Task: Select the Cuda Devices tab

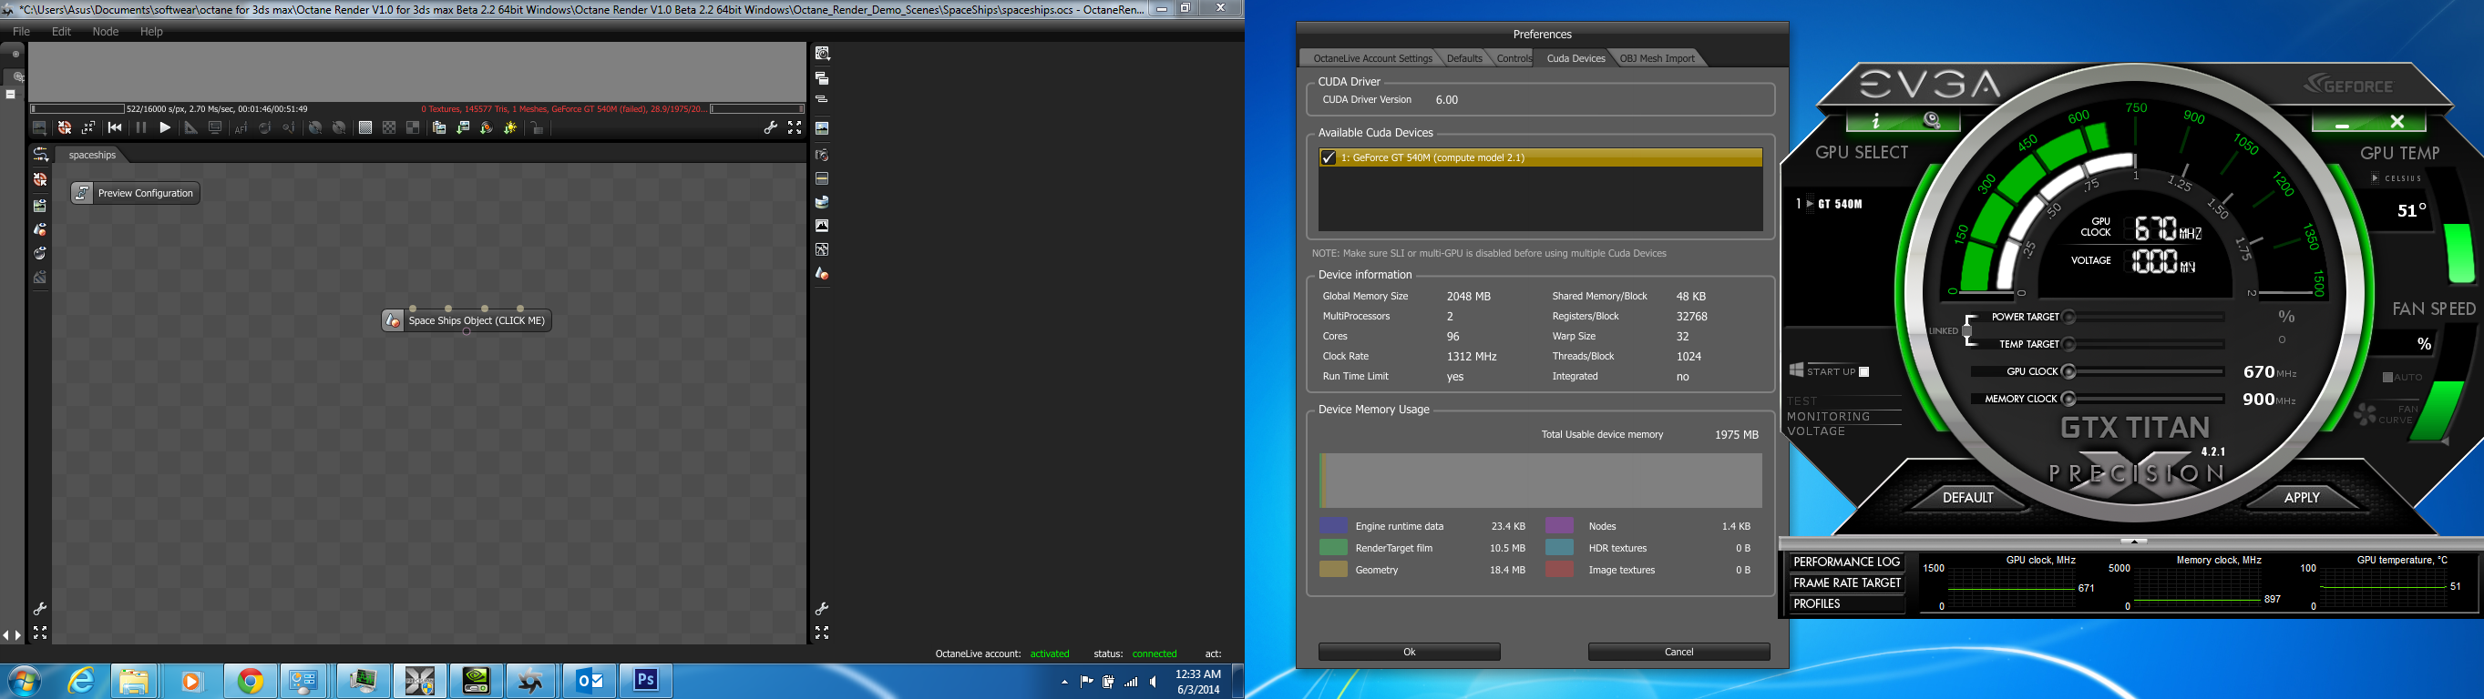Action: coord(1576,59)
